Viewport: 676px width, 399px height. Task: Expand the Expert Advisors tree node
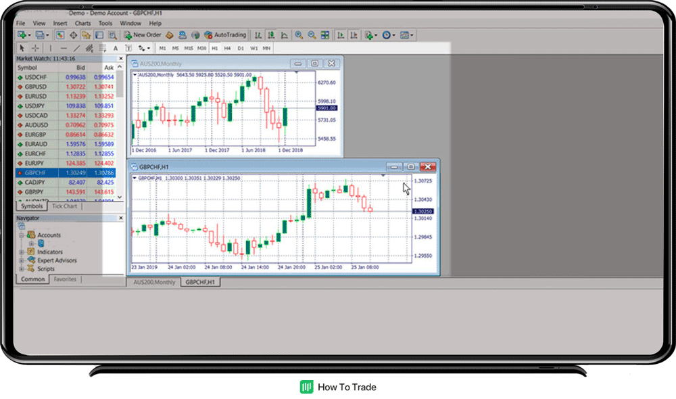click(22, 260)
